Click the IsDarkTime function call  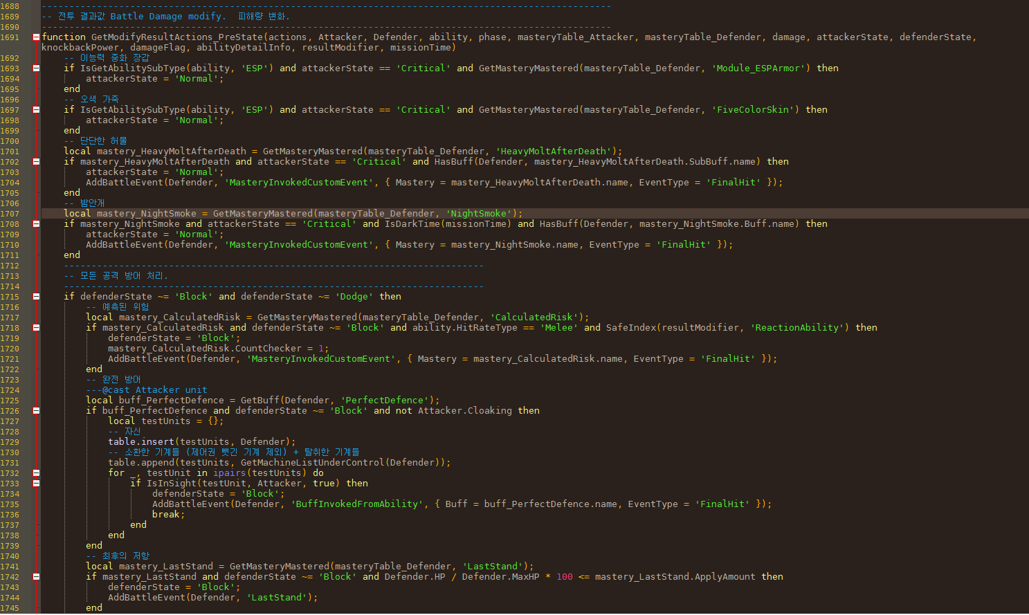(412, 224)
